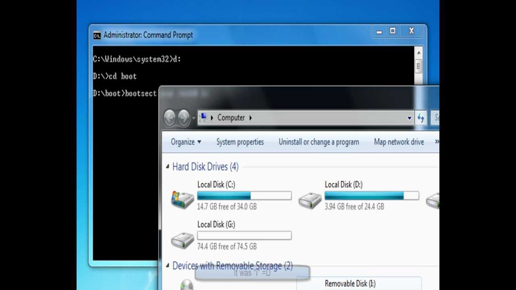Click 74.4 GB free of 74.5 GB text

227,246
